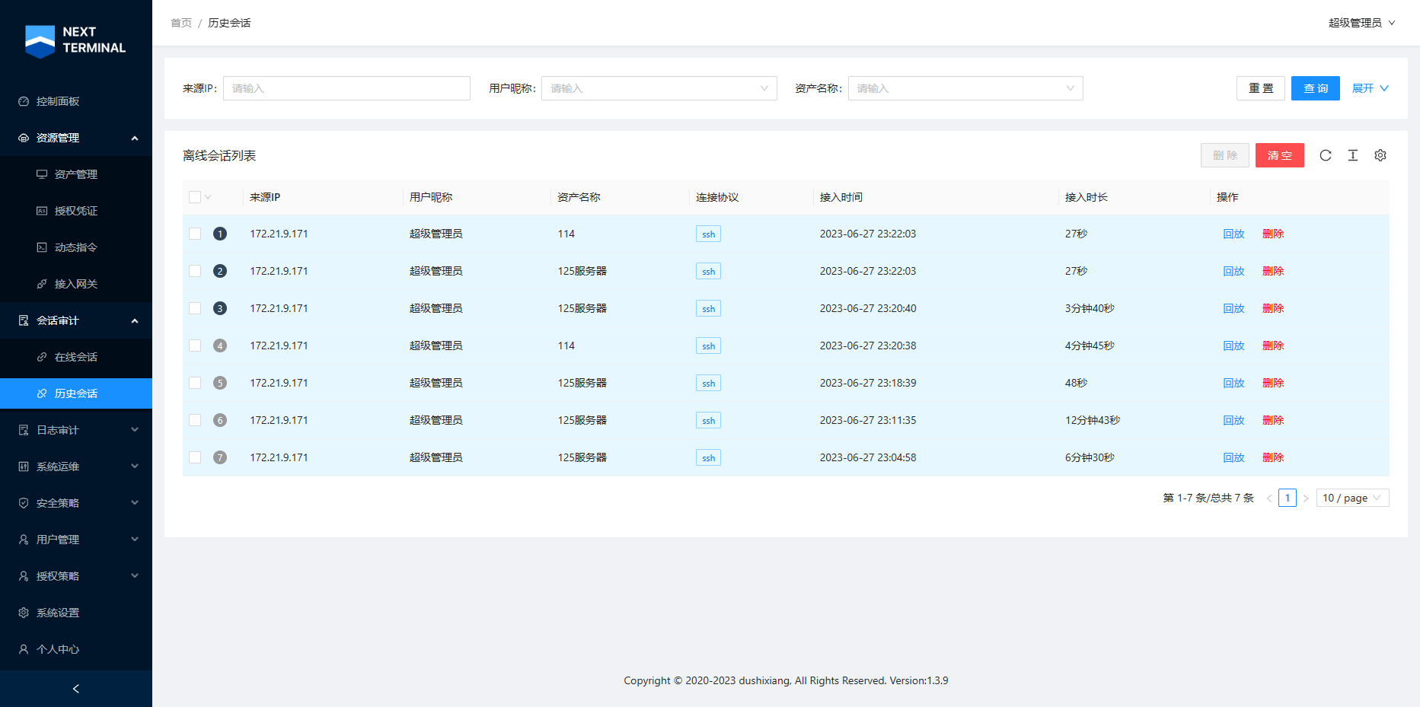Open the 用户昵称 dropdown filter
Screen dimensions: 1420x707
[659, 88]
